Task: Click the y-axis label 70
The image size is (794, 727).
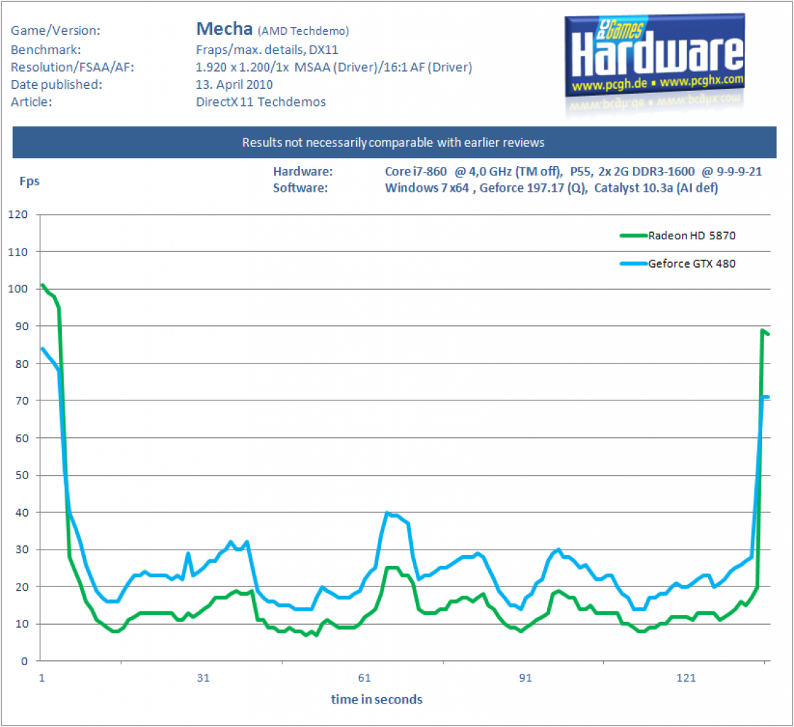Action: pyautogui.click(x=22, y=400)
